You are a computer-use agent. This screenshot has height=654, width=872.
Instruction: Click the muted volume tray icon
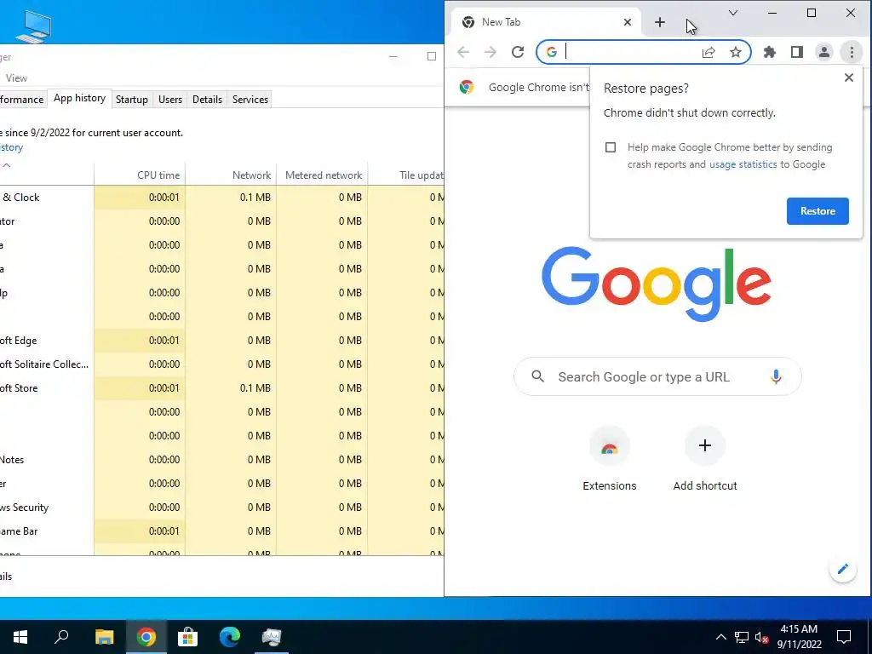click(762, 637)
